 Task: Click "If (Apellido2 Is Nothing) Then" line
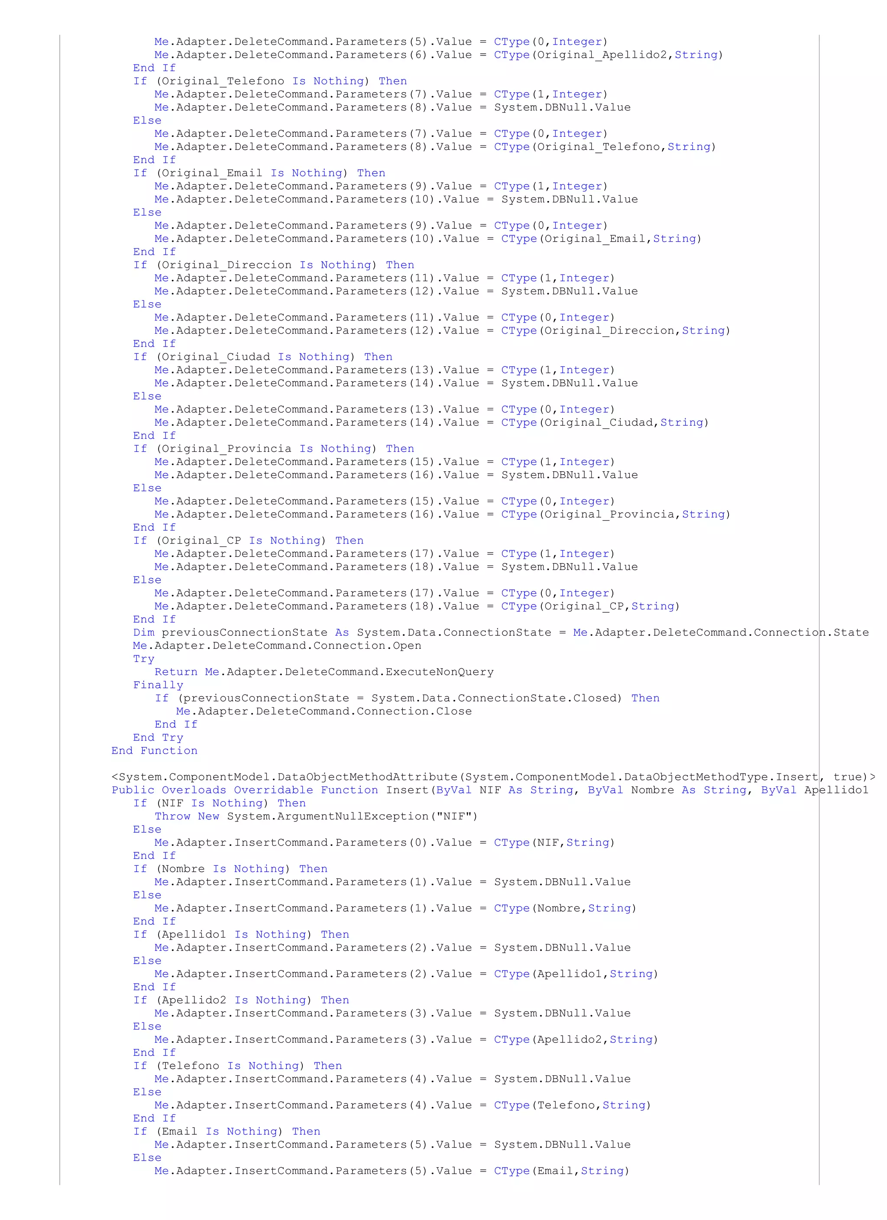click(241, 1000)
